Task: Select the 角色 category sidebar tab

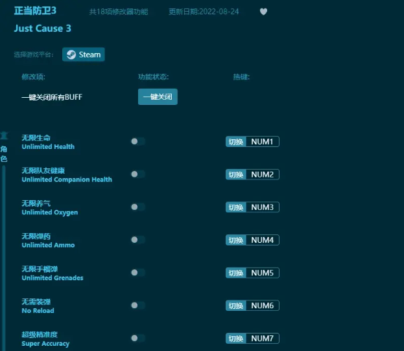Action: (x=4, y=147)
